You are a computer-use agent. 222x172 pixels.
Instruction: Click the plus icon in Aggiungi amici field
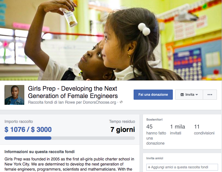click(149, 167)
